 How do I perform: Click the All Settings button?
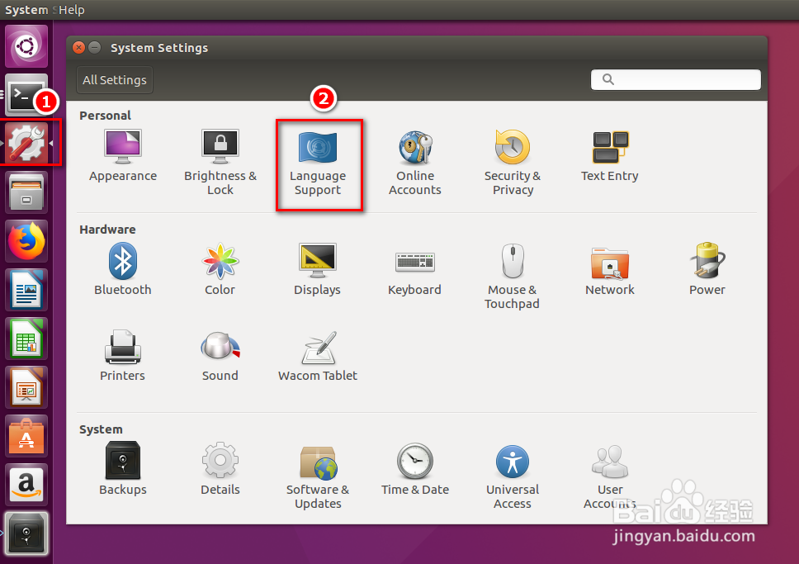(114, 79)
